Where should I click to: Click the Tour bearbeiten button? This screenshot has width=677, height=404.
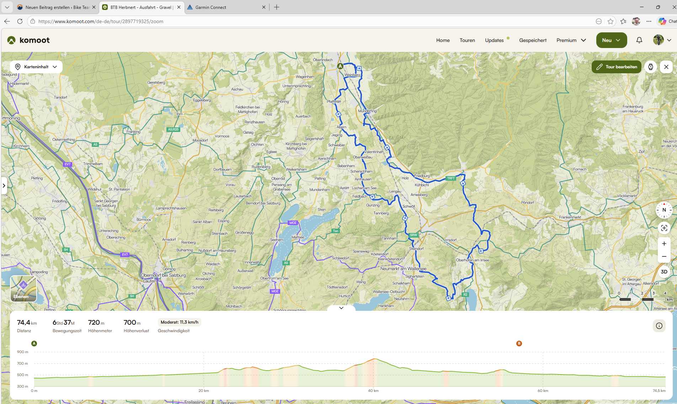(x=617, y=67)
